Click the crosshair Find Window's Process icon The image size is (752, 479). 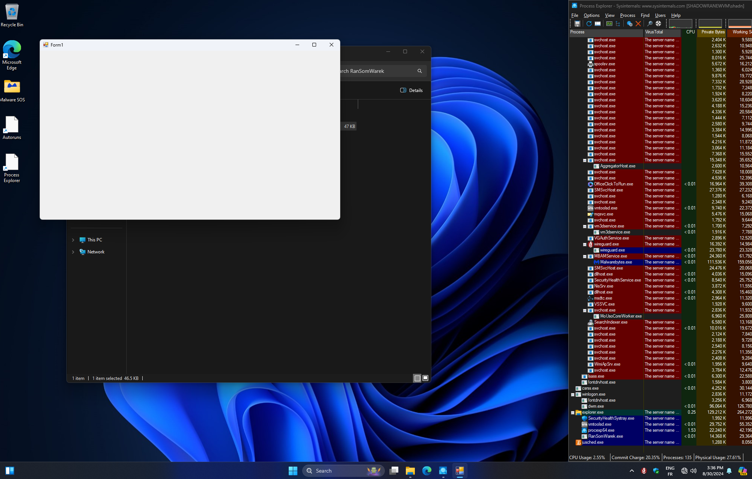pyautogui.click(x=659, y=24)
